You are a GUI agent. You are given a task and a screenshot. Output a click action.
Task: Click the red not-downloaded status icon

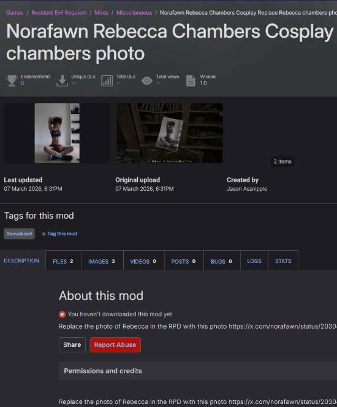click(x=62, y=314)
